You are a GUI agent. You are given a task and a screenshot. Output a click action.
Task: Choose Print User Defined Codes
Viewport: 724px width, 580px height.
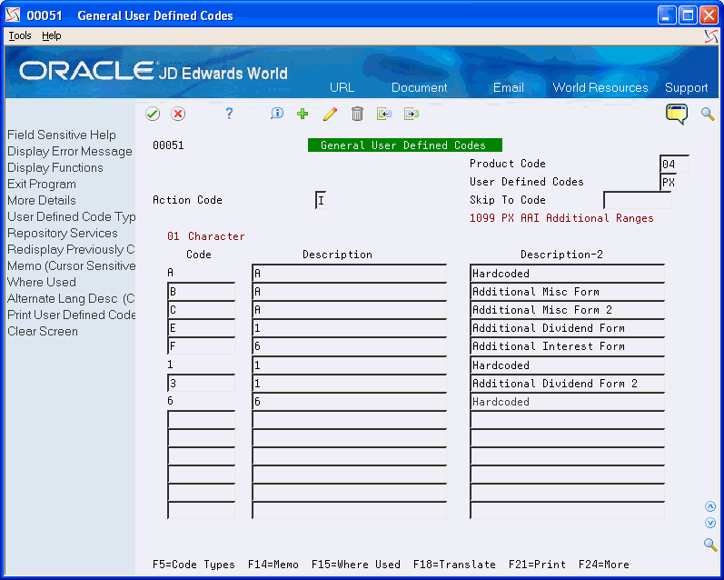(71, 315)
